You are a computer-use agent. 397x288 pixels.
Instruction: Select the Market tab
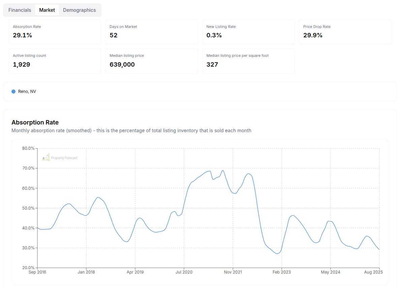click(47, 10)
